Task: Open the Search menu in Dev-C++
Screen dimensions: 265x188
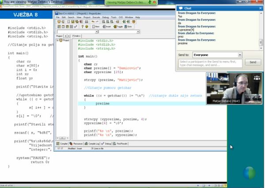Action: (71, 17)
